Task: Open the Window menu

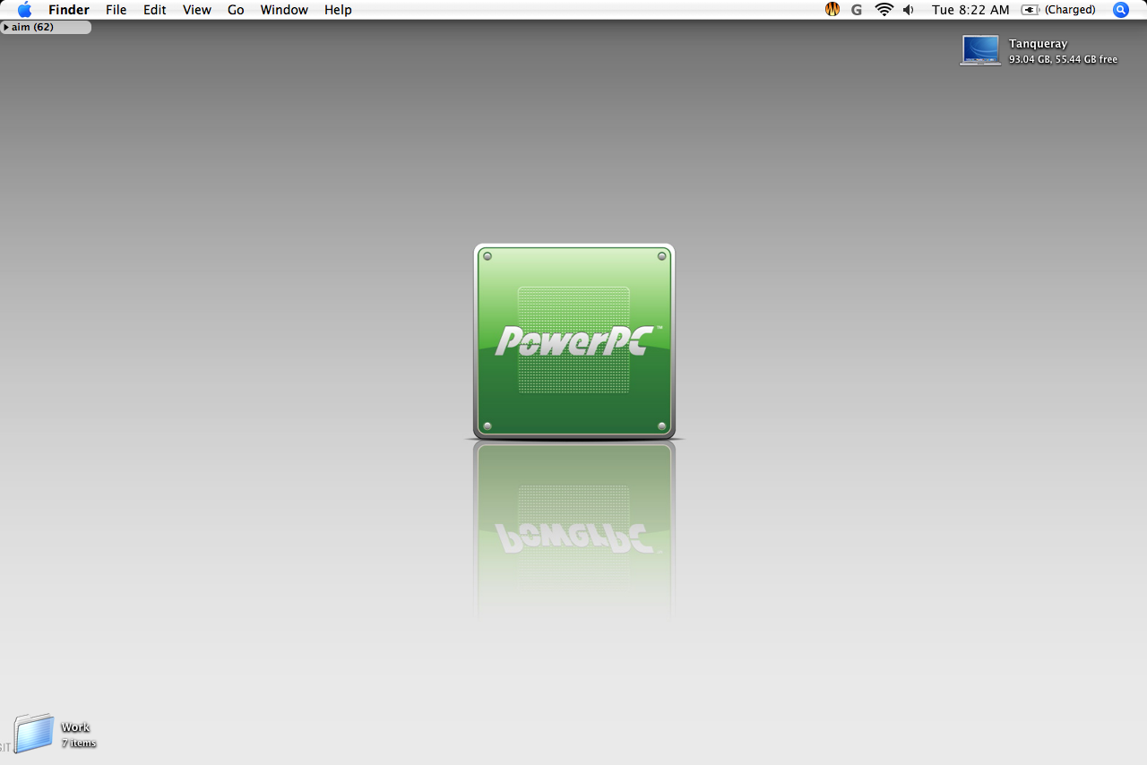Action: tap(284, 10)
